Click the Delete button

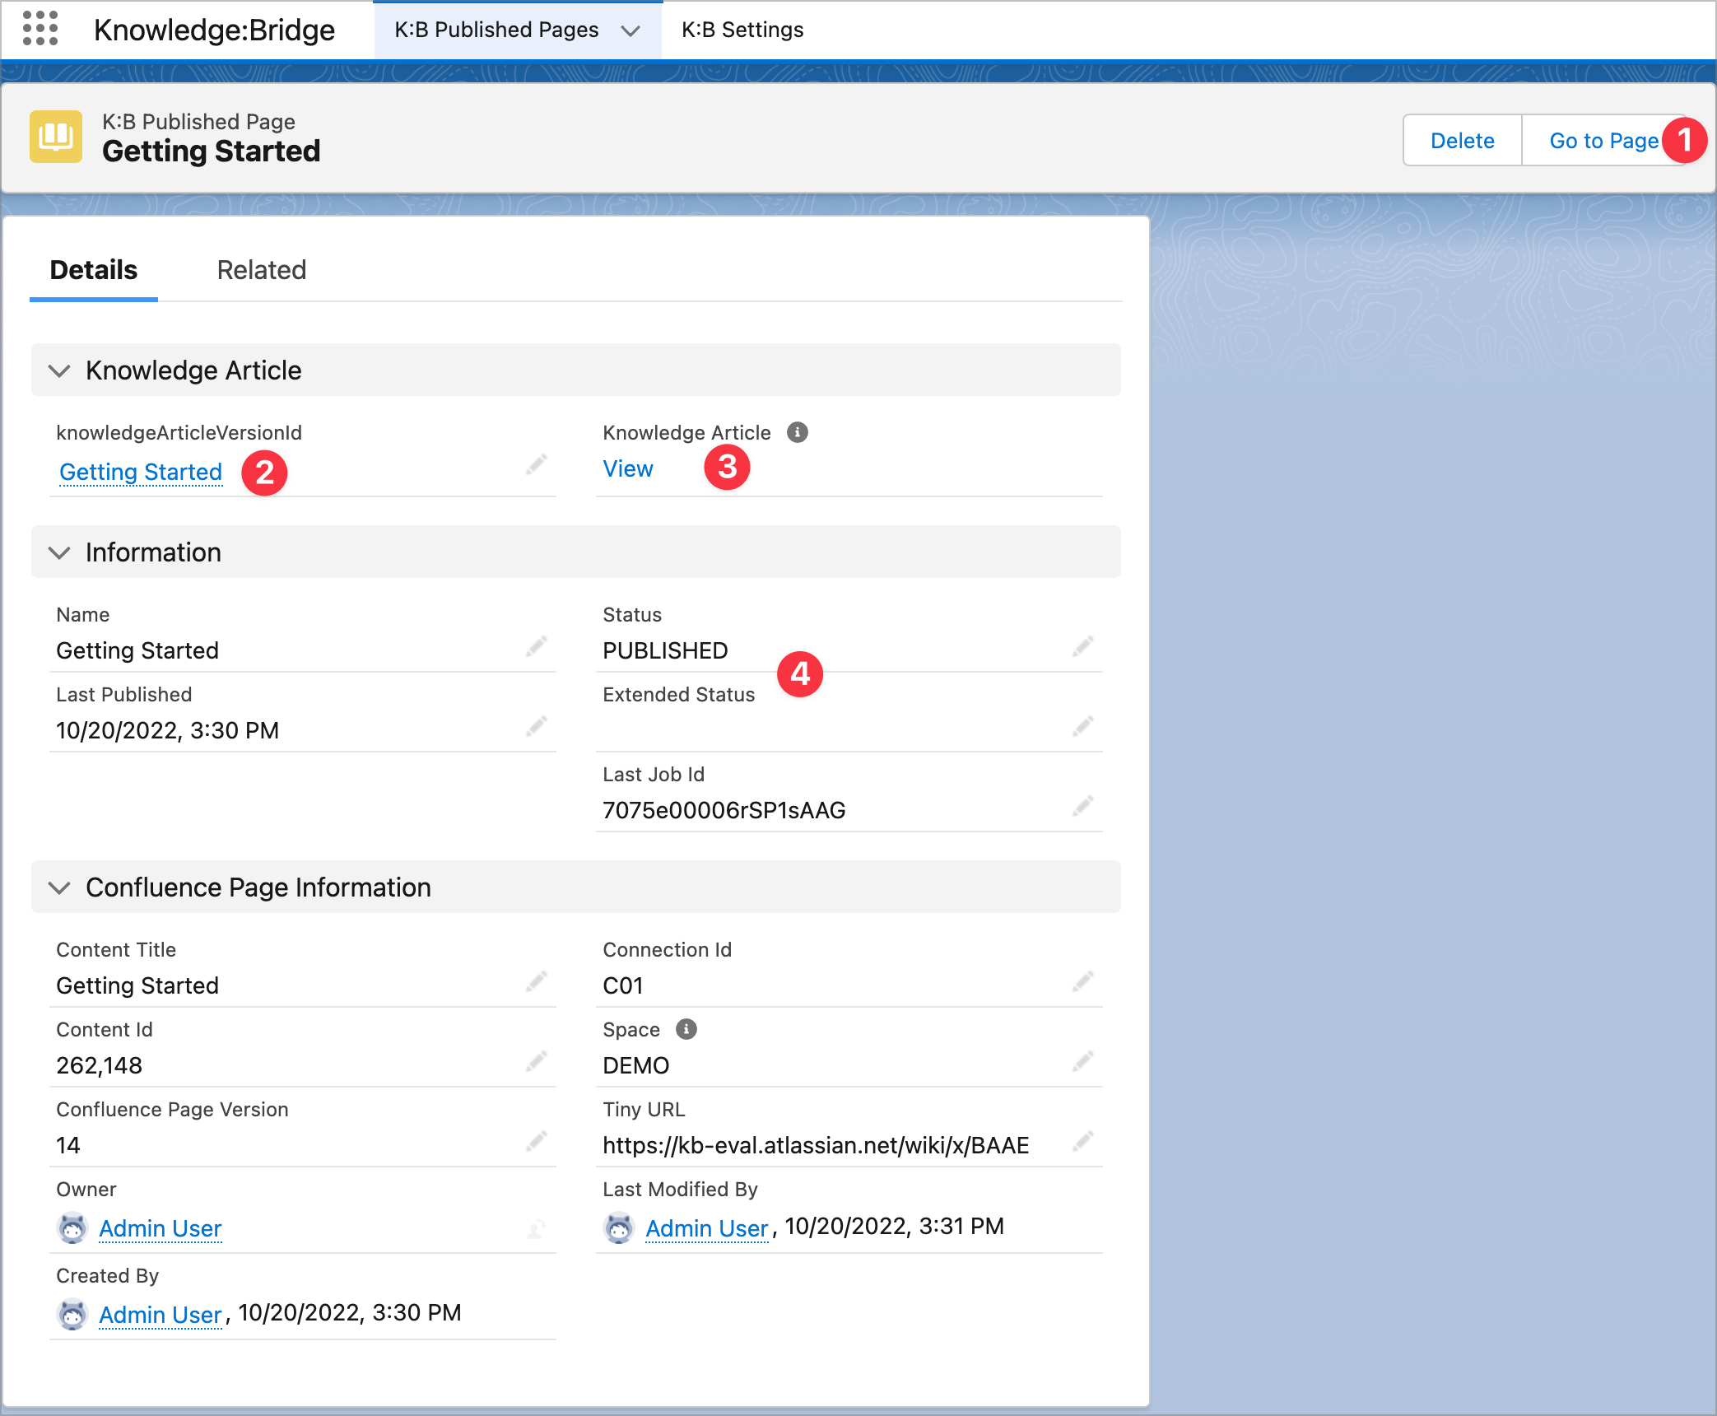(1462, 141)
